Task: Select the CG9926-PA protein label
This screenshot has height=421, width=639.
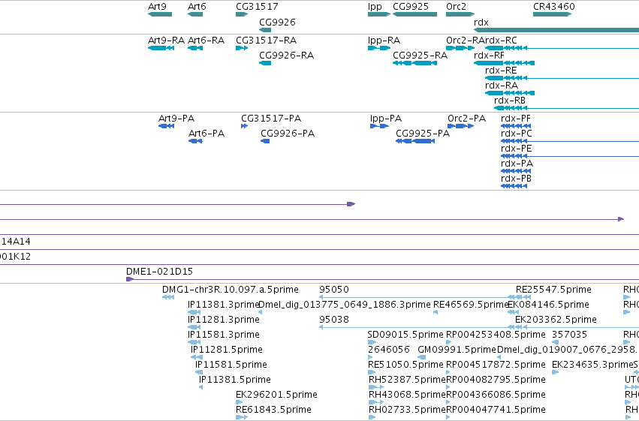Action: point(288,134)
